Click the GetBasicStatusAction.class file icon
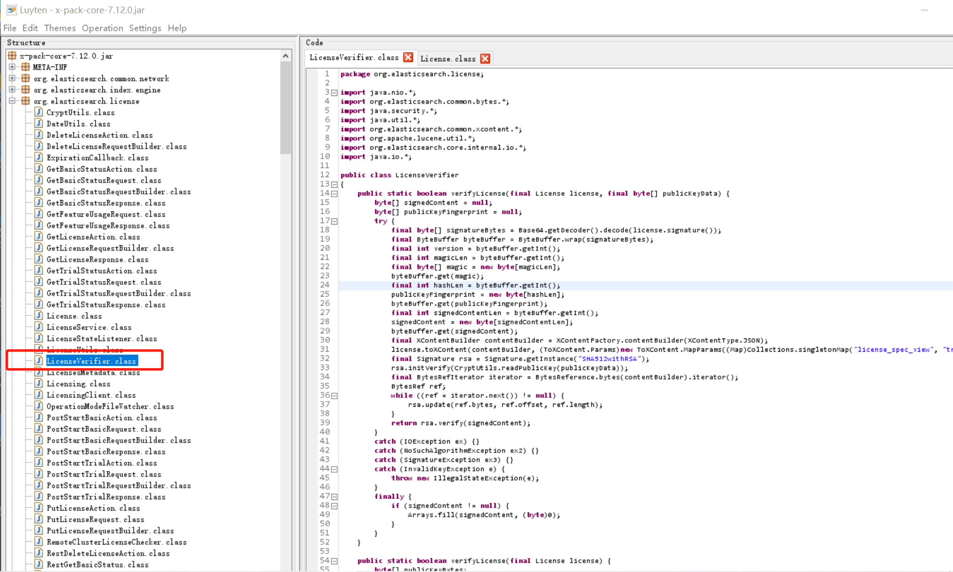Screen dimensions: 953x572 tap(39, 169)
